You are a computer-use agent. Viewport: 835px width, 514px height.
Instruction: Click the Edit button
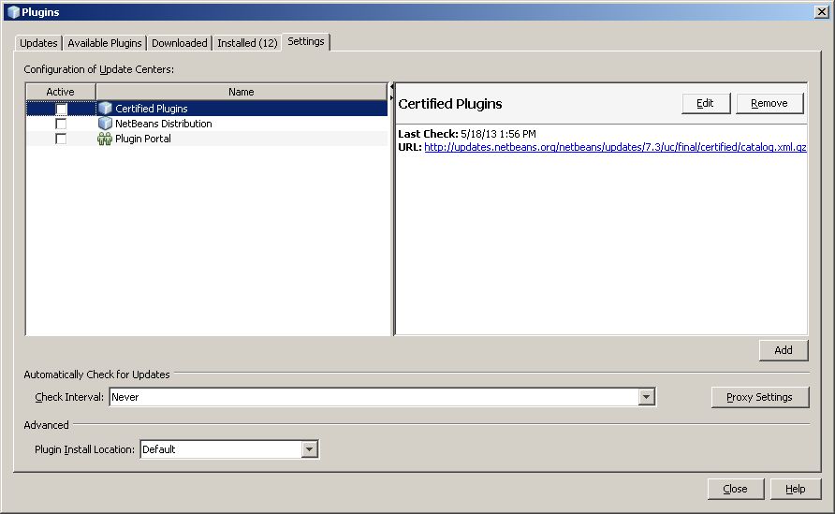coord(706,103)
